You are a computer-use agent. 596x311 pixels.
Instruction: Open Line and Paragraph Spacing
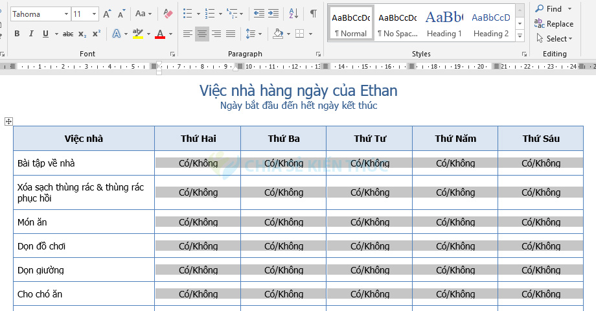click(x=253, y=34)
